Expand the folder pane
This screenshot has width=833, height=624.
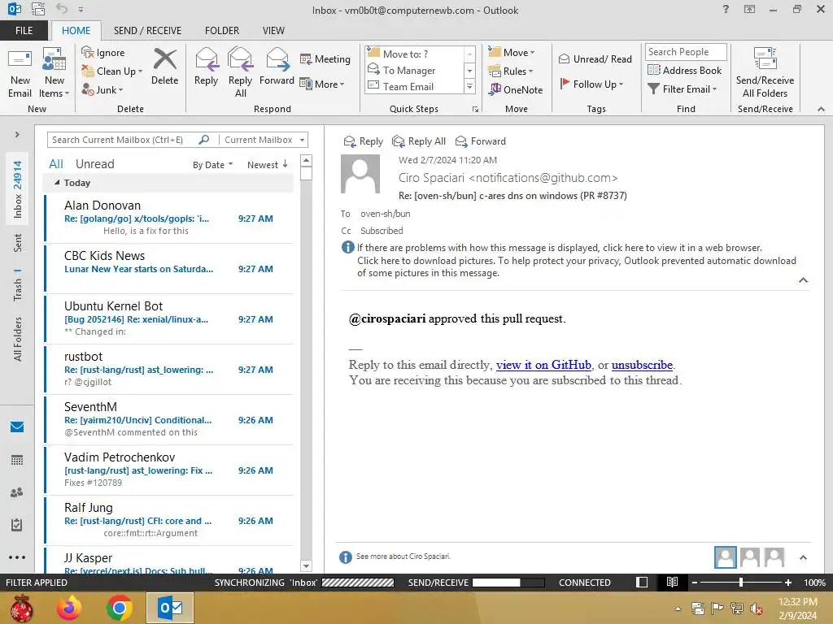click(17, 135)
